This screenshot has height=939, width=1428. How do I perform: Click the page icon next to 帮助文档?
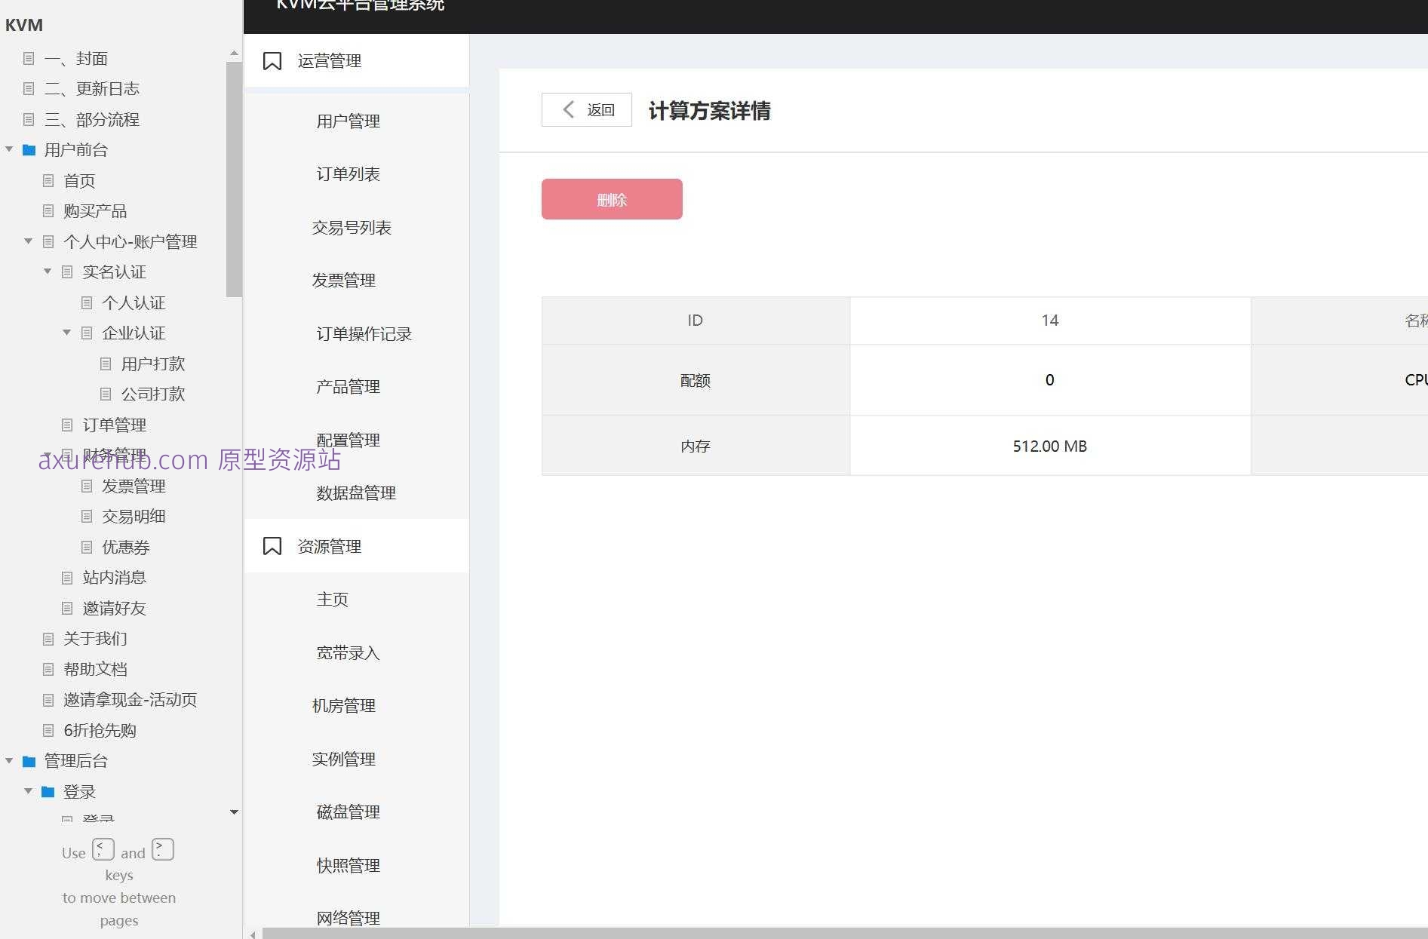[48, 669]
